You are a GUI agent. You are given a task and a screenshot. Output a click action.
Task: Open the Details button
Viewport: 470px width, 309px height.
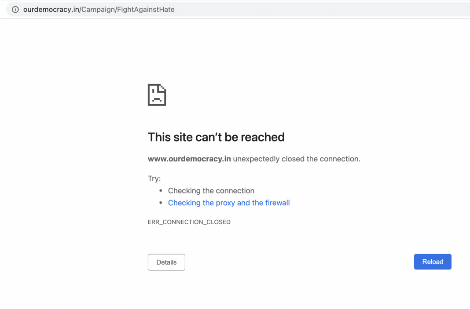(166, 262)
